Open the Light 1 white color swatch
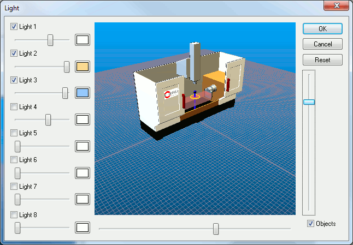The height and width of the screenshot is (245, 353). pos(83,40)
